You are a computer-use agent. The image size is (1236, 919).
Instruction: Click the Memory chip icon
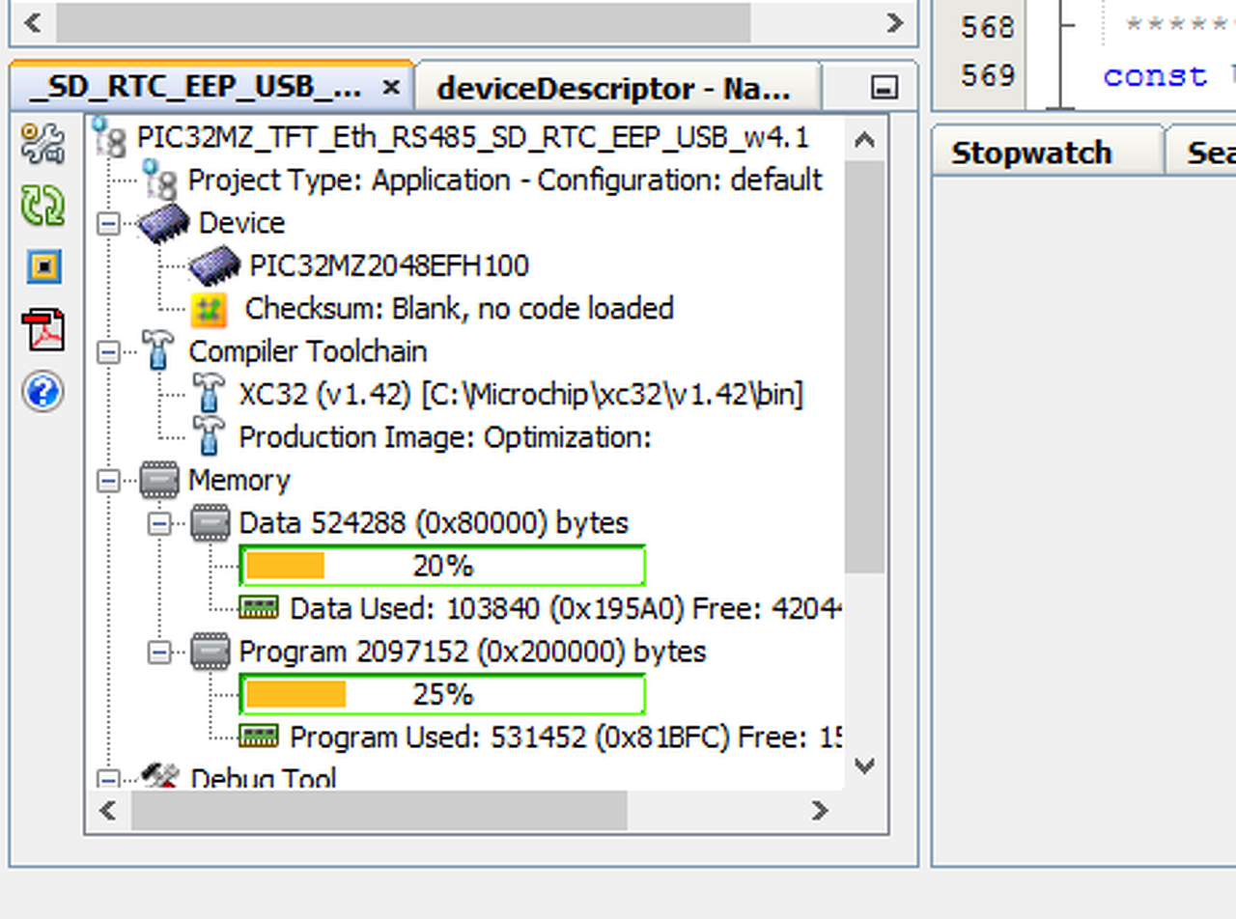click(159, 480)
